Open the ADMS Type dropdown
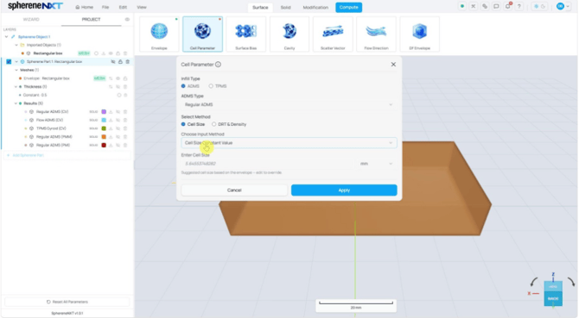This screenshot has width=579, height=318. 289,105
